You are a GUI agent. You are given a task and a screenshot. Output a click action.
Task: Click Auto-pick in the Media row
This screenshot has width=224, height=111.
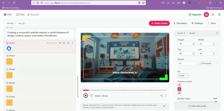[52, 43]
